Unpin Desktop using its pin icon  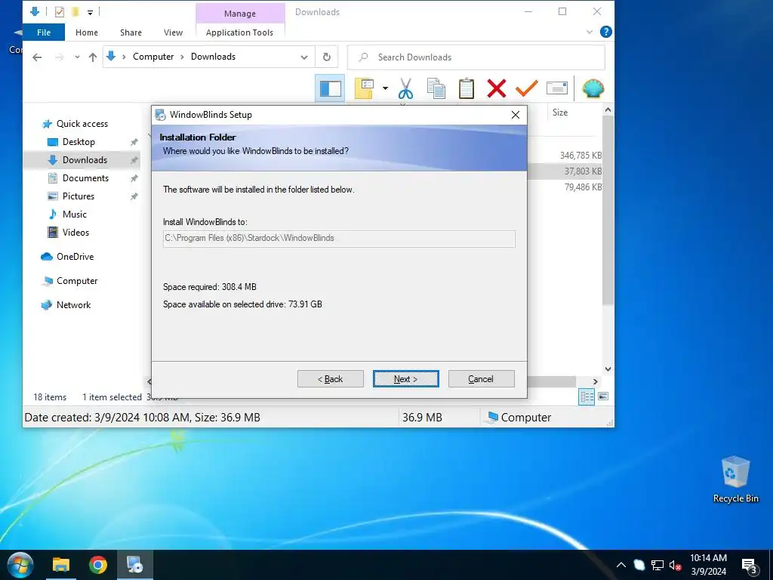134,142
